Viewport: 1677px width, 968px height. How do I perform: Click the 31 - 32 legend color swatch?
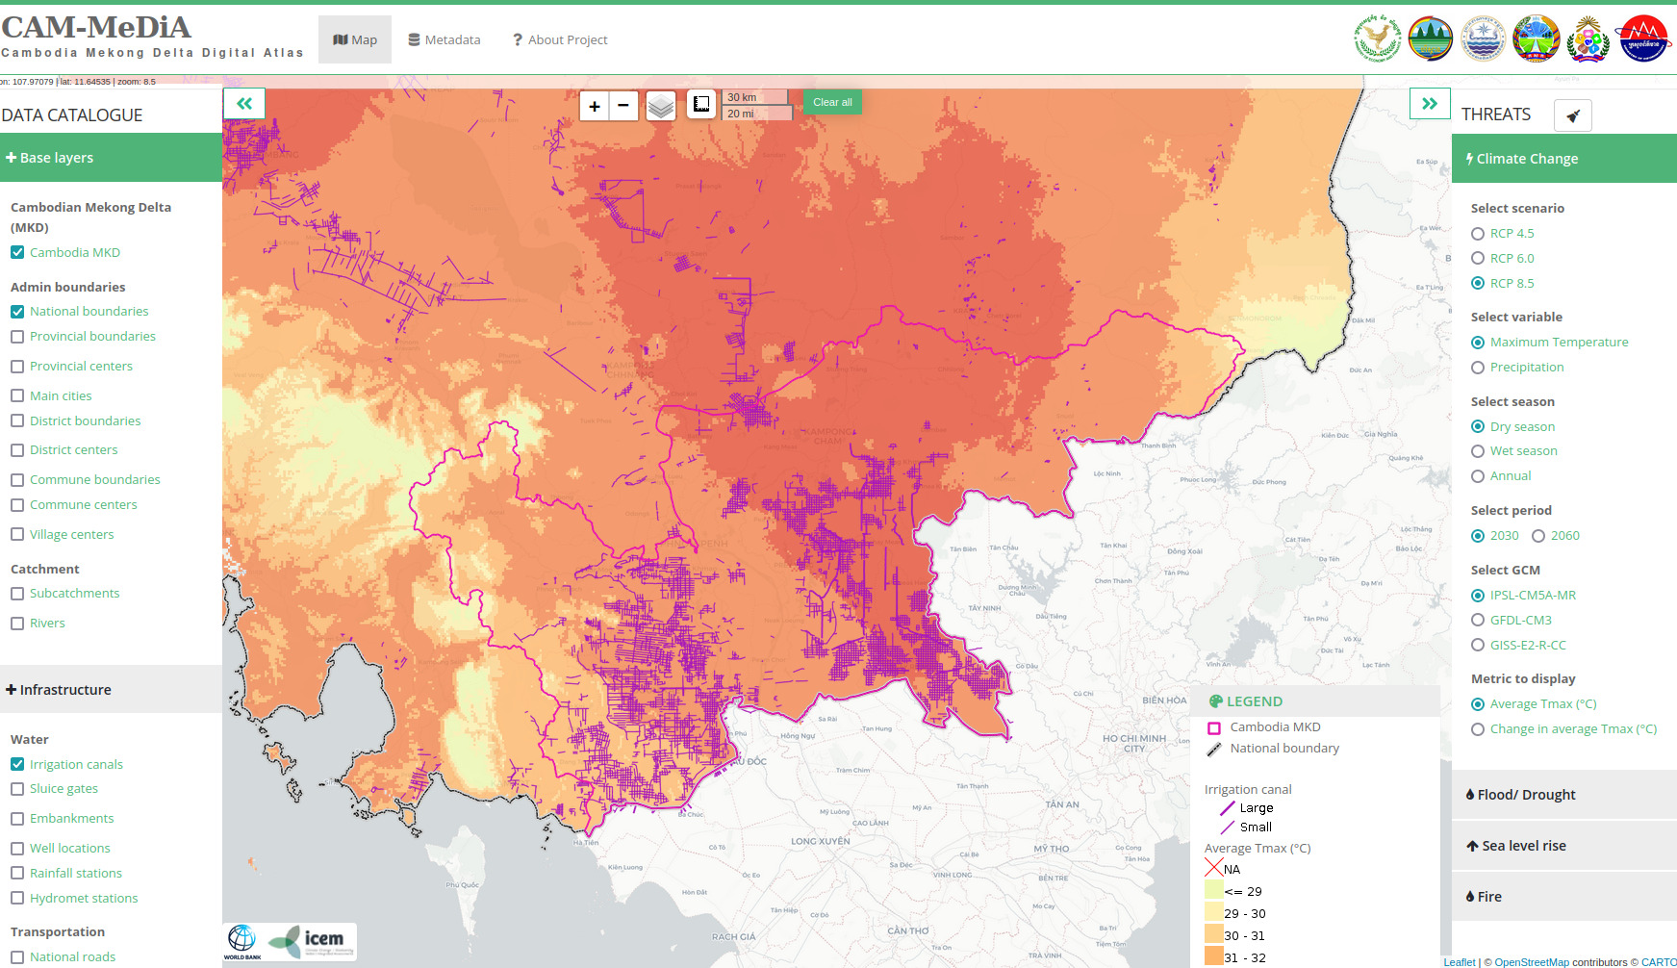1215,956
